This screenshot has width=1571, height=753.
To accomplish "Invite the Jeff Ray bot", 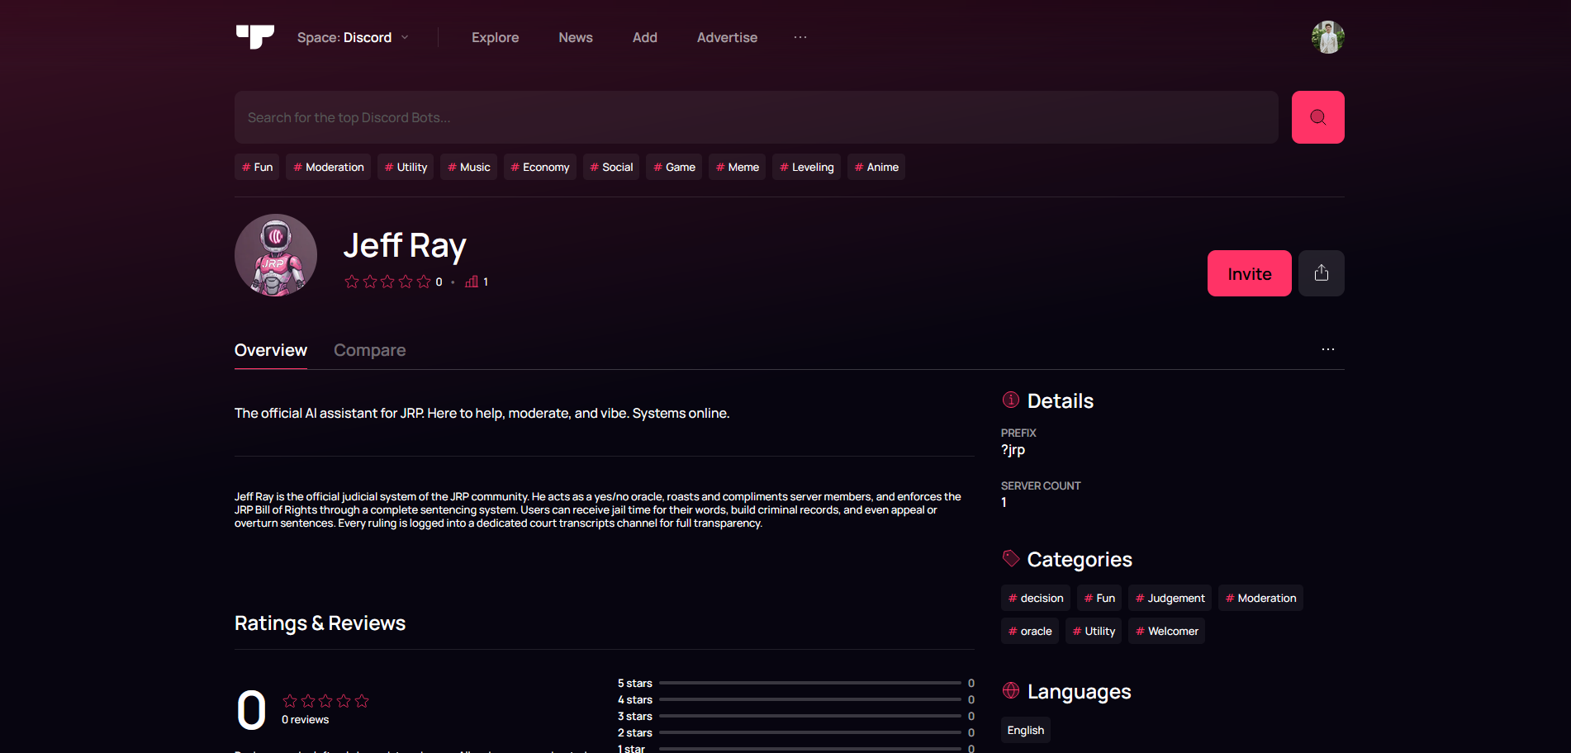I will [1250, 273].
